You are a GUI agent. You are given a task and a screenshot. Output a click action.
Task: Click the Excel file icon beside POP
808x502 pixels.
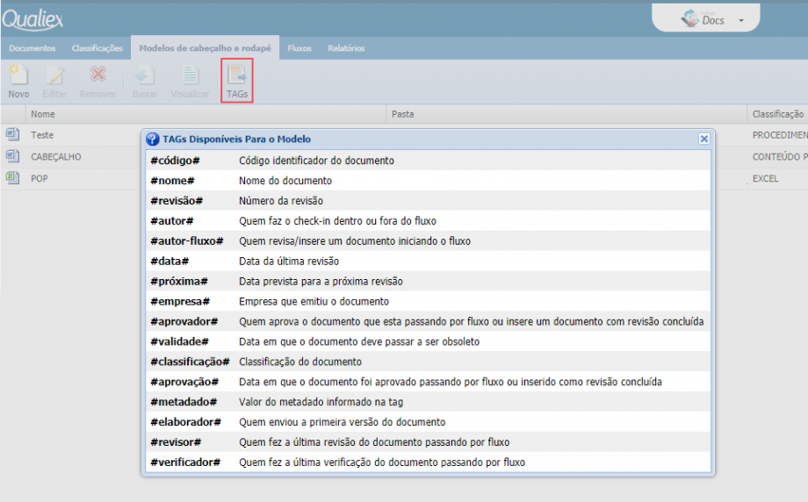tap(12, 177)
